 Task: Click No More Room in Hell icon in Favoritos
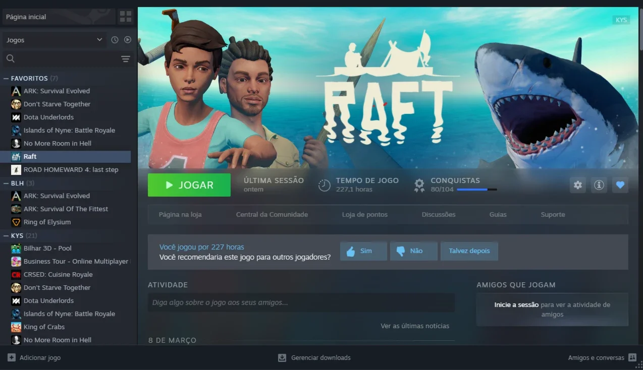click(16, 144)
